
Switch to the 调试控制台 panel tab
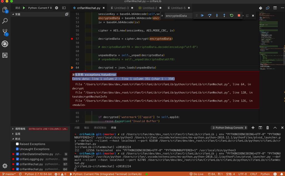(100, 128)
